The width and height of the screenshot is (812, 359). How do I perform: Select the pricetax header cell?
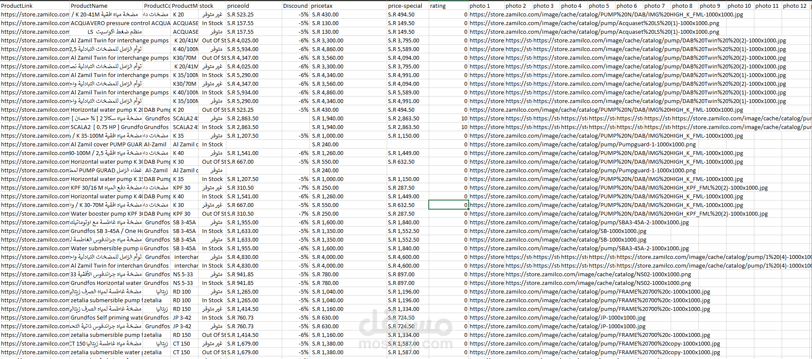point(349,6)
